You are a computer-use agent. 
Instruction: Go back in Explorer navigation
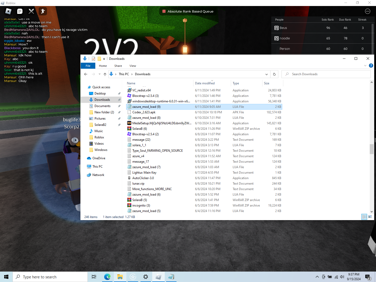click(86, 74)
